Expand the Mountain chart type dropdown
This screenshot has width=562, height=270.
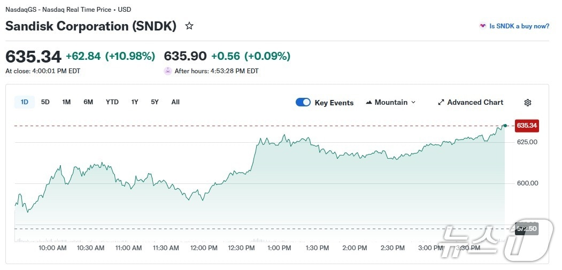point(413,103)
